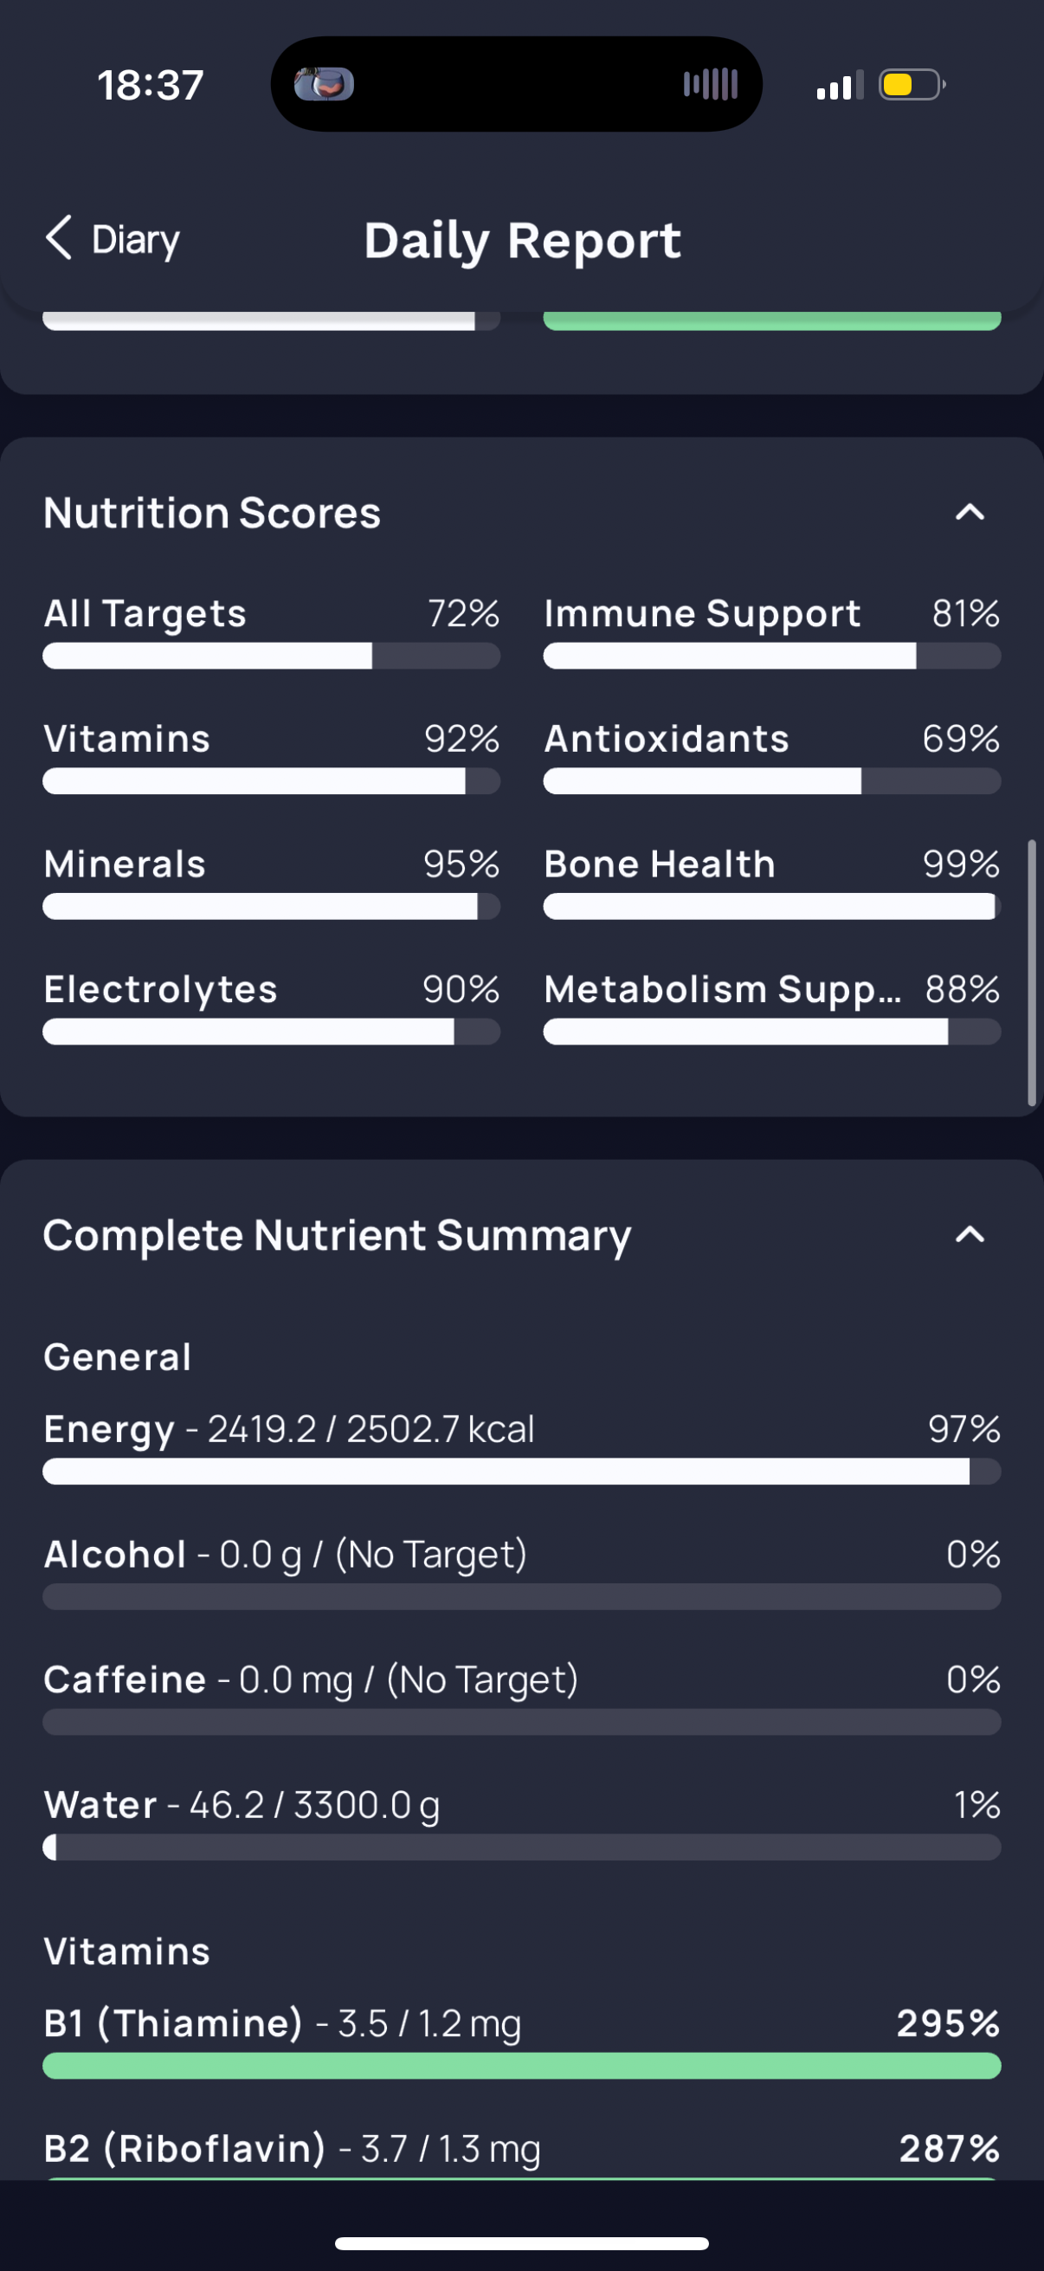Image resolution: width=1044 pixels, height=2271 pixels.
Task: Tap the page scrollbar indicator
Action: tap(1032, 974)
